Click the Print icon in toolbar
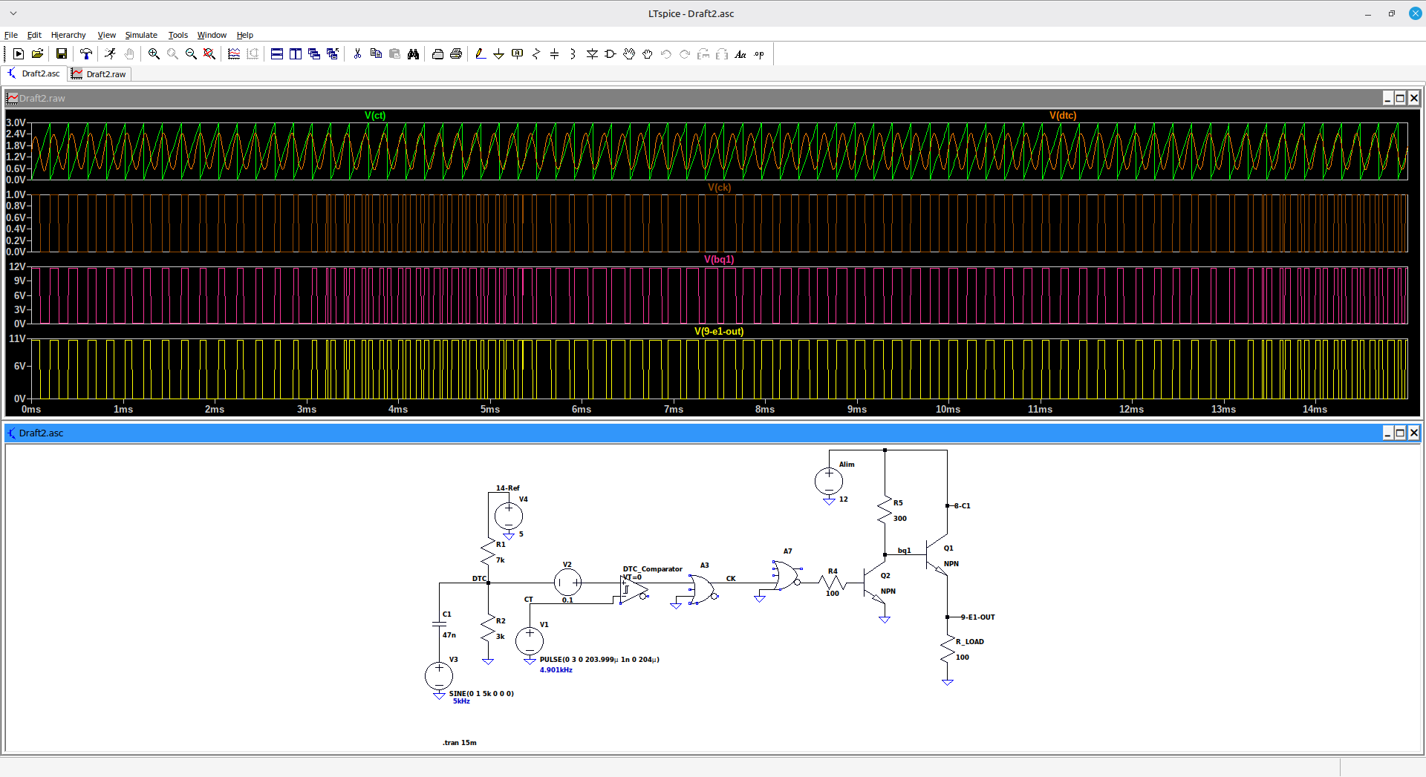Screen dimensions: 1426x777 pos(456,53)
